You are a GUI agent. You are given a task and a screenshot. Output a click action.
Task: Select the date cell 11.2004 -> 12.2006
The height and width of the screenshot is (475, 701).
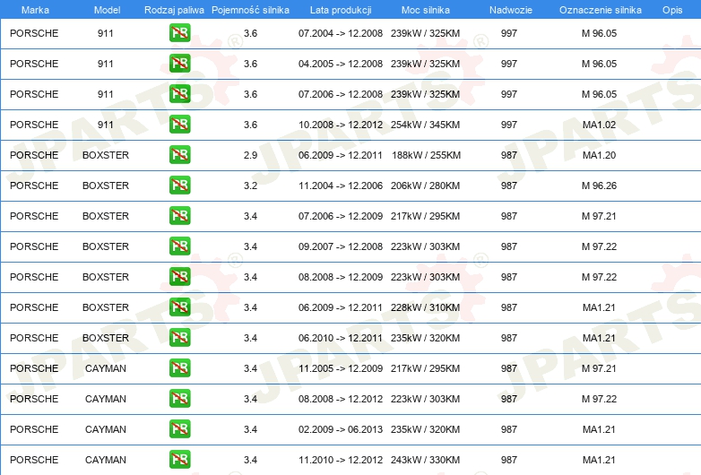pos(341,186)
